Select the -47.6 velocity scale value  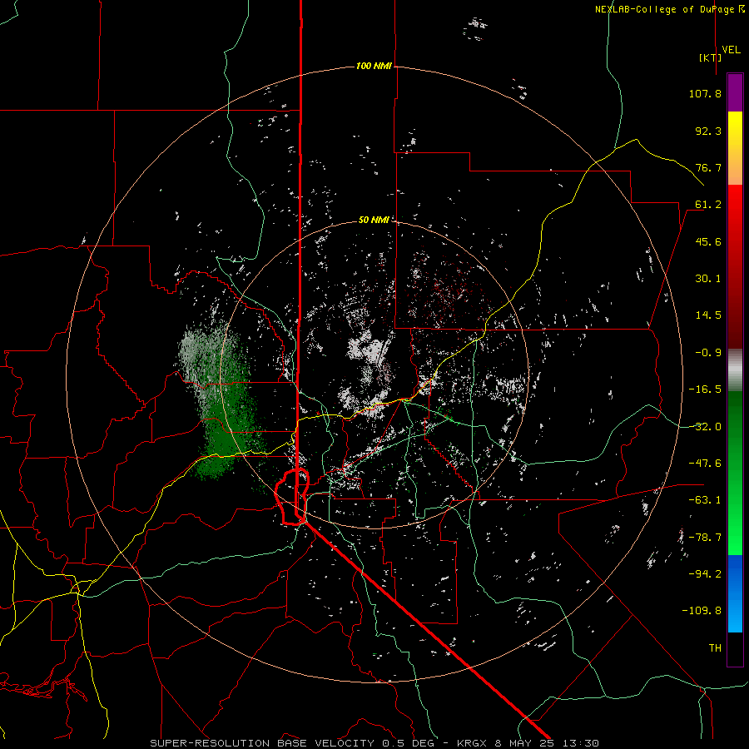point(705,464)
